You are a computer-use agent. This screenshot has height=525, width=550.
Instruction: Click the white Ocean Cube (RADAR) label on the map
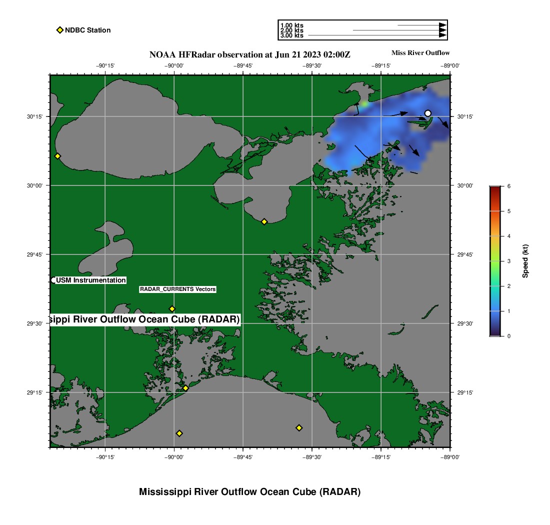click(145, 319)
